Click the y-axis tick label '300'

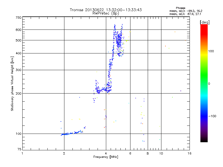(x=18, y=70)
